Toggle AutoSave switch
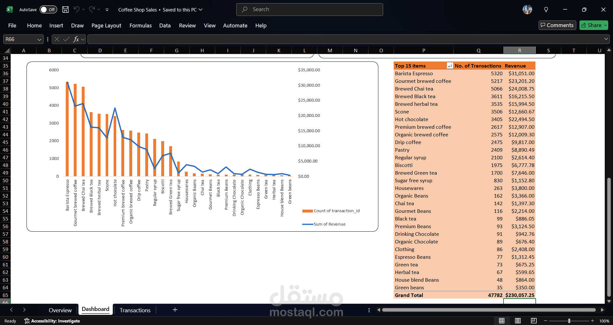The width and height of the screenshot is (613, 325). coord(48,10)
